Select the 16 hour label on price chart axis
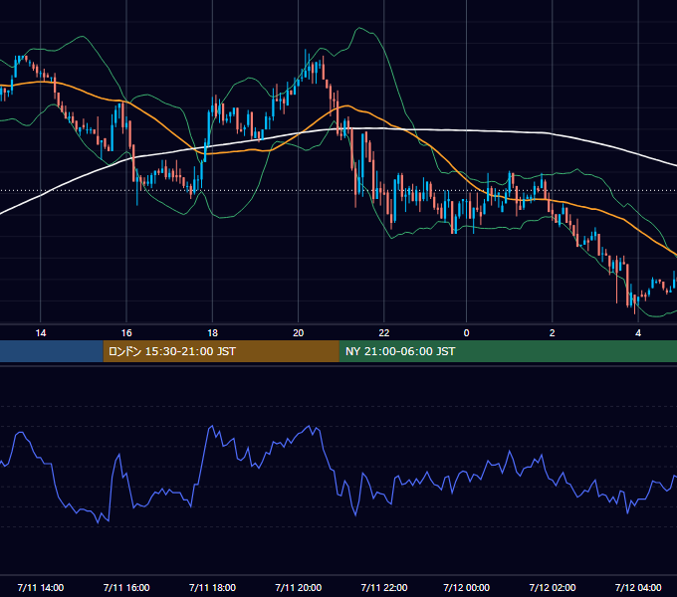The image size is (677, 597). (126, 333)
